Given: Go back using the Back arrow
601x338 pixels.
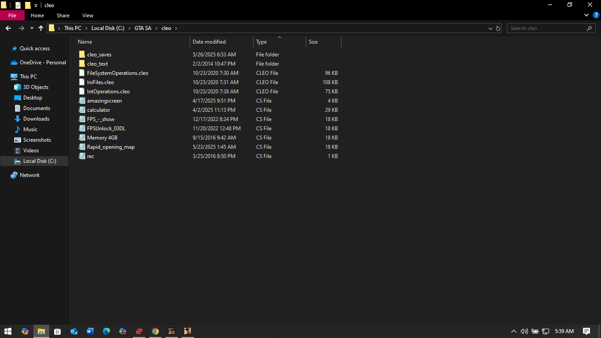Looking at the screenshot, I should click(8, 28).
